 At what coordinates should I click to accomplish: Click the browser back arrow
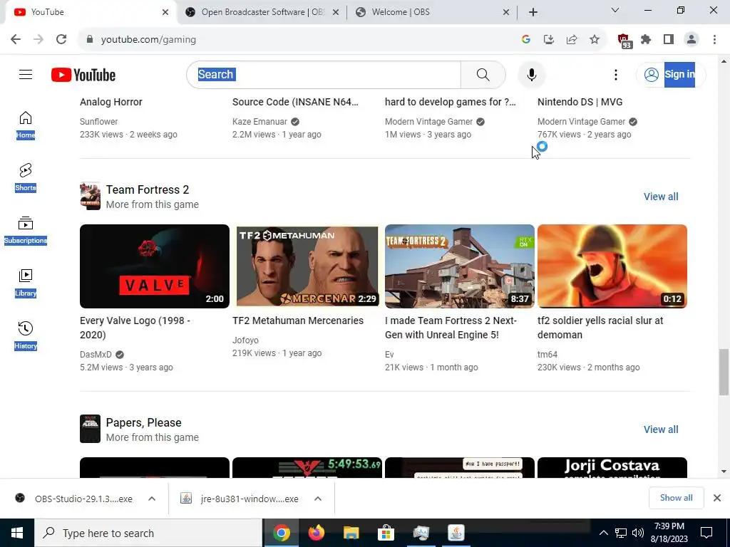[16, 40]
